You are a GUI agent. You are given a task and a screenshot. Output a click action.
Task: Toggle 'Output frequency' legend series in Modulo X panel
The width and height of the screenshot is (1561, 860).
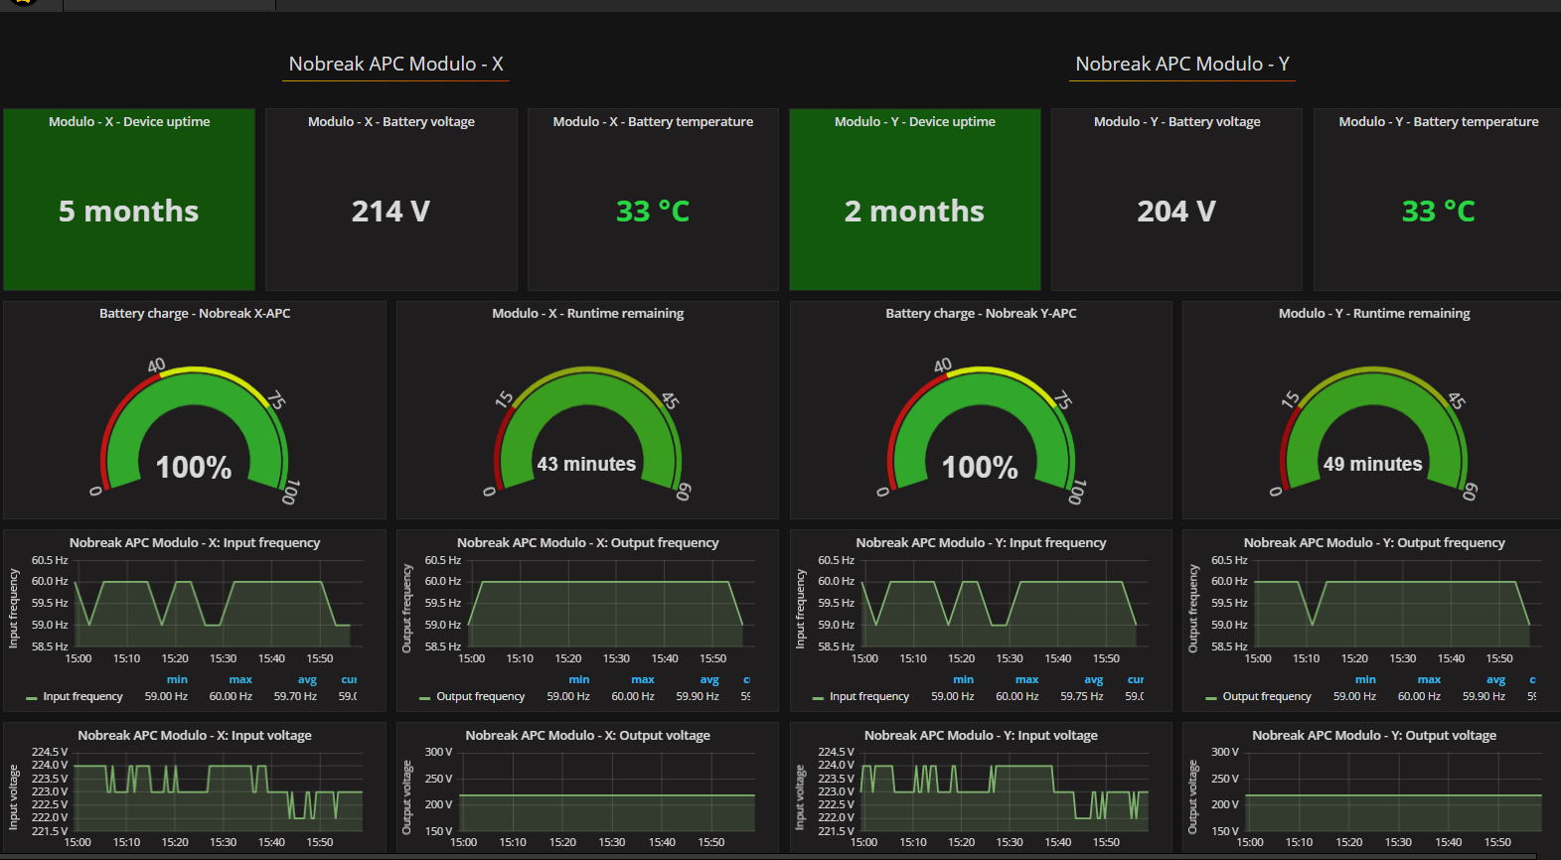point(481,696)
